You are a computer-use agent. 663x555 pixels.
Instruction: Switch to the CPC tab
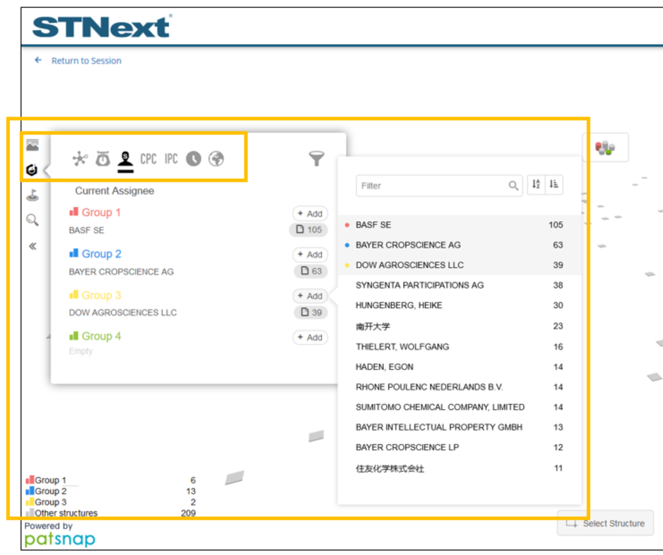coord(148,159)
